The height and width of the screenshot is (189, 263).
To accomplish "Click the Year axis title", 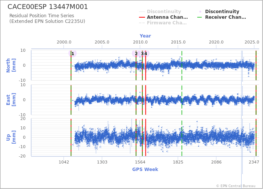I will tap(145, 36).
